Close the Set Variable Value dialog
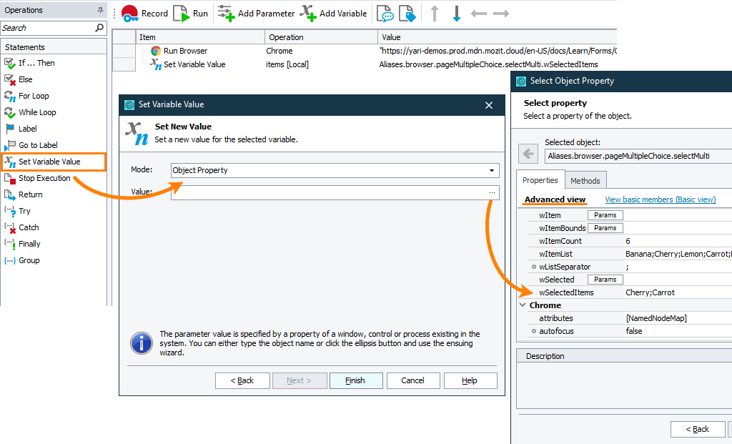The width and height of the screenshot is (732, 444). point(489,105)
